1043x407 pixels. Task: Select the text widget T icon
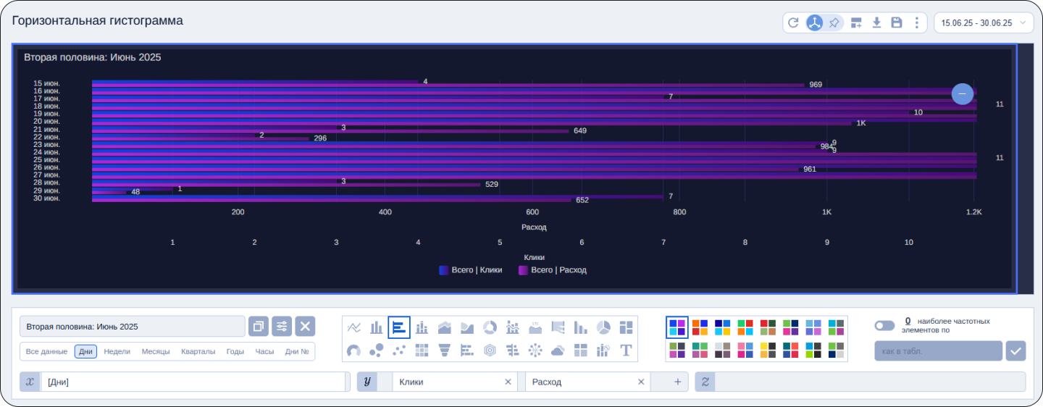(x=626, y=351)
